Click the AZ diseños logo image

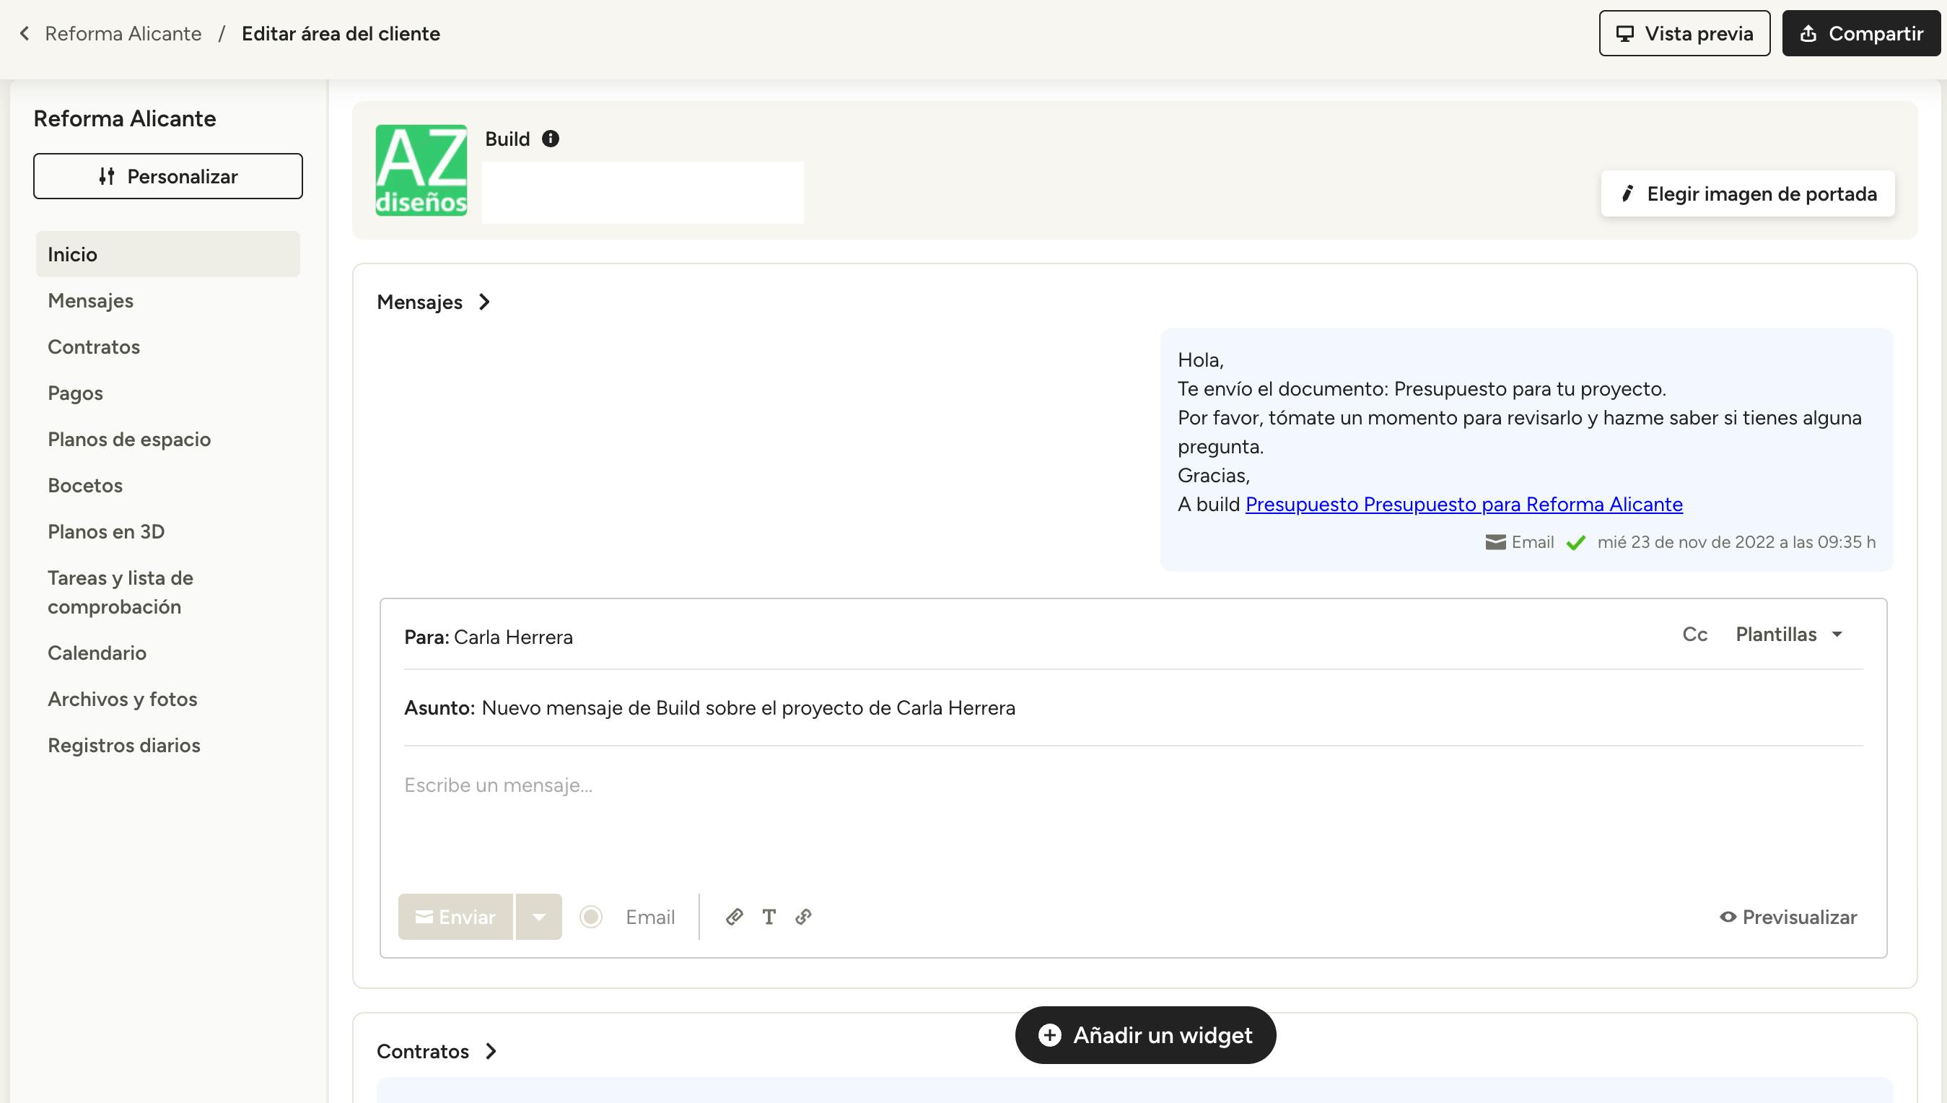tap(421, 170)
